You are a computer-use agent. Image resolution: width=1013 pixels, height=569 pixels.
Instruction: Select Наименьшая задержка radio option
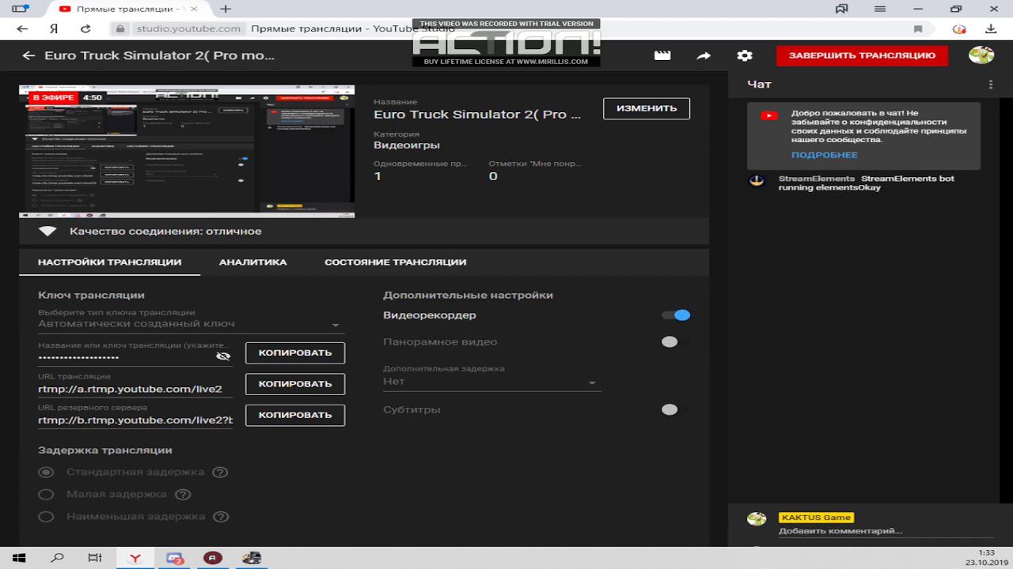46,517
